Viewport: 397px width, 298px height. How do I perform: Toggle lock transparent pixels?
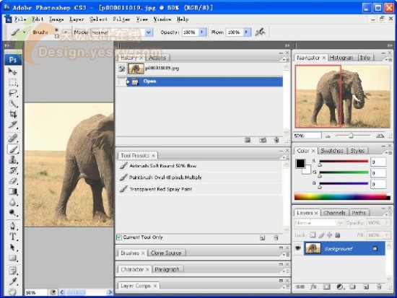tap(313, 235)
